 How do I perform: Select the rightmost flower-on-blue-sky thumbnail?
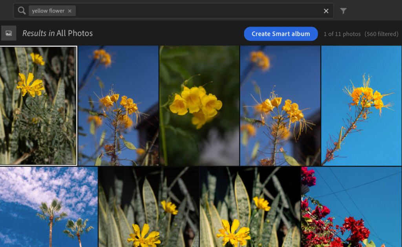pos(360,105)
